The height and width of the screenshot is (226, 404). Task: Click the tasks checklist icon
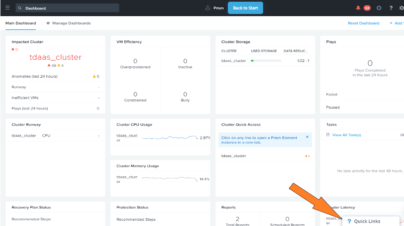328,134
